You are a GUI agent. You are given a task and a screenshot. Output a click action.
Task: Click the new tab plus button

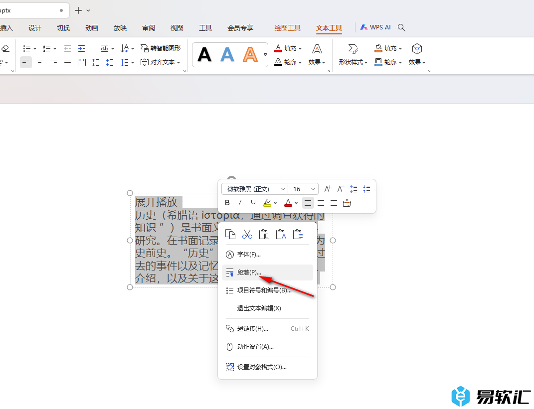[x=78, y=10]
